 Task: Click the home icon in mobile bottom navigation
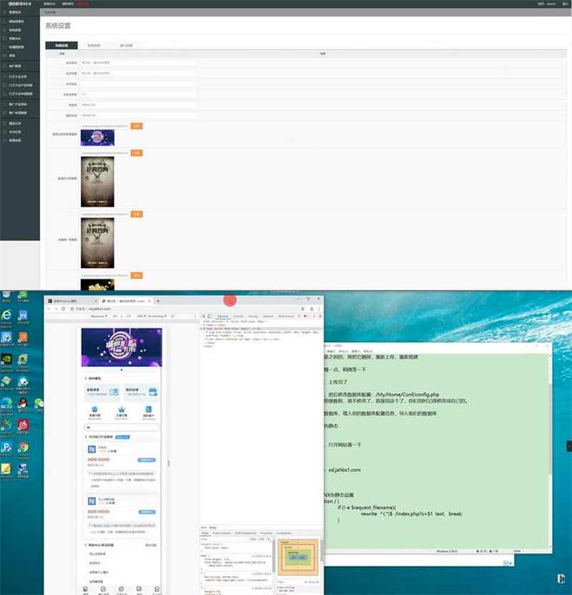[x=86, y=590]
